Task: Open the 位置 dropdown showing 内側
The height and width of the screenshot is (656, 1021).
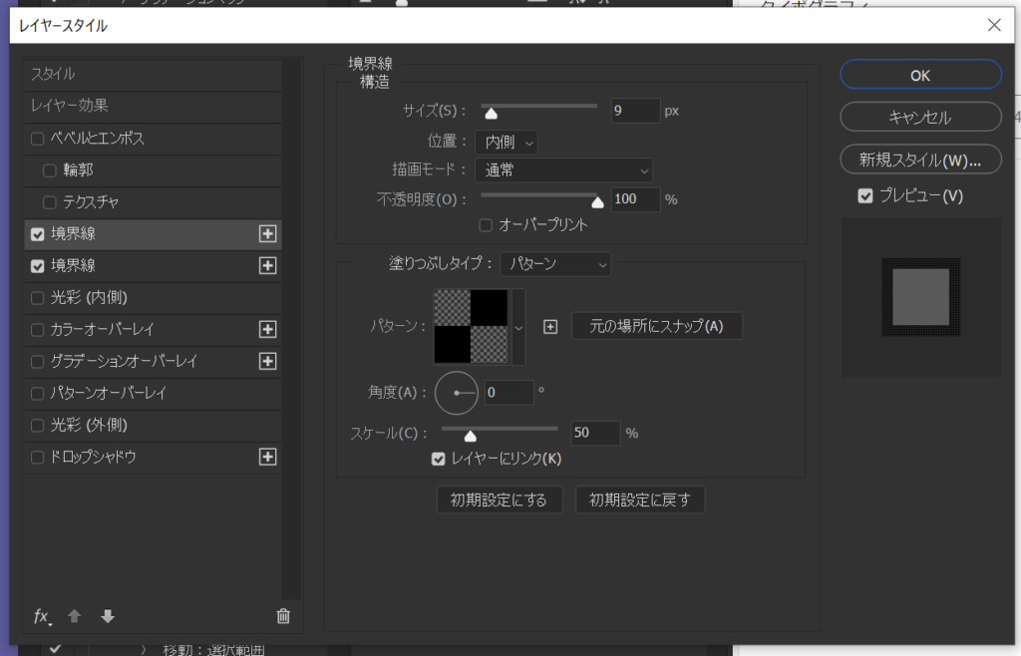Action: pos(506,143)
